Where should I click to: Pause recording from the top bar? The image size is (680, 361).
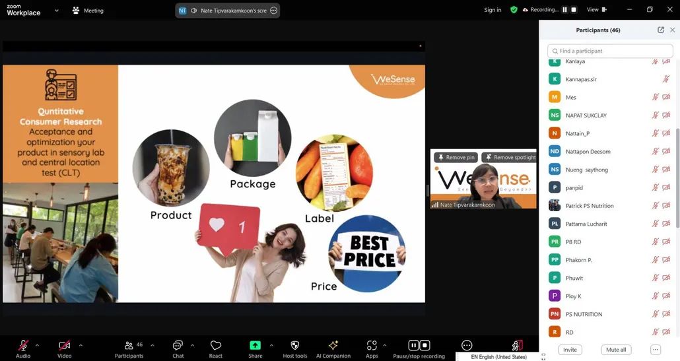[564, 9]
